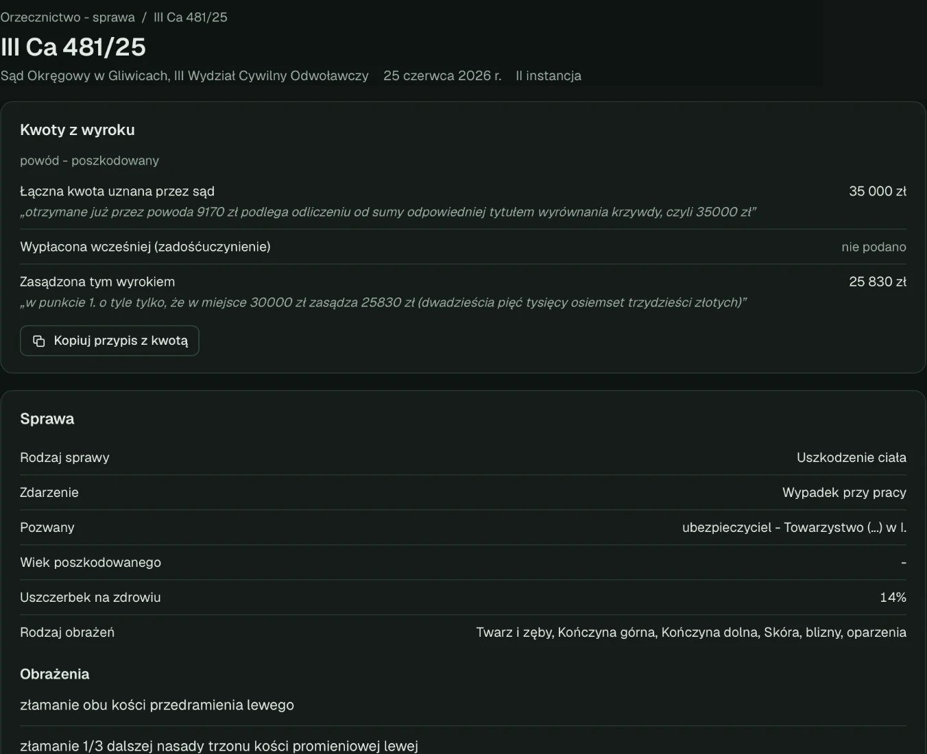Click the Wypadek przy pracy value
927x754 pixels.
click(x=844, y=492)
